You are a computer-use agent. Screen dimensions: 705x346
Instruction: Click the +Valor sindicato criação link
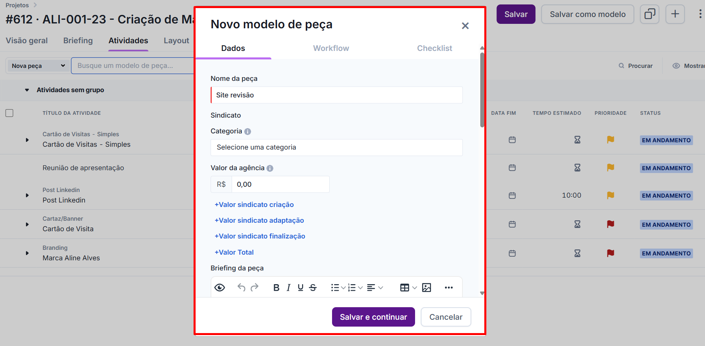[254, 205]
